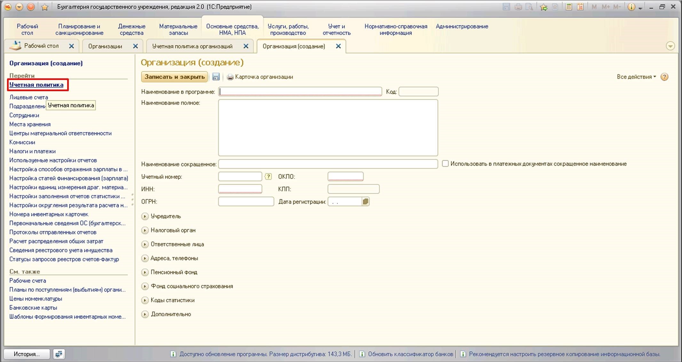Viewport: 682px width, 362px height.
Task: Open the Учет и отчетность section
Action: tap(337, 29)
